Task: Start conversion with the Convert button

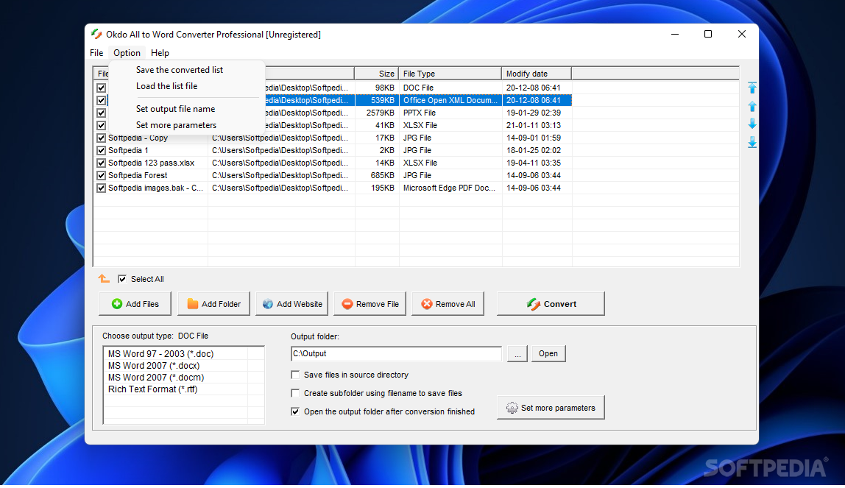Action: point(551,304)
